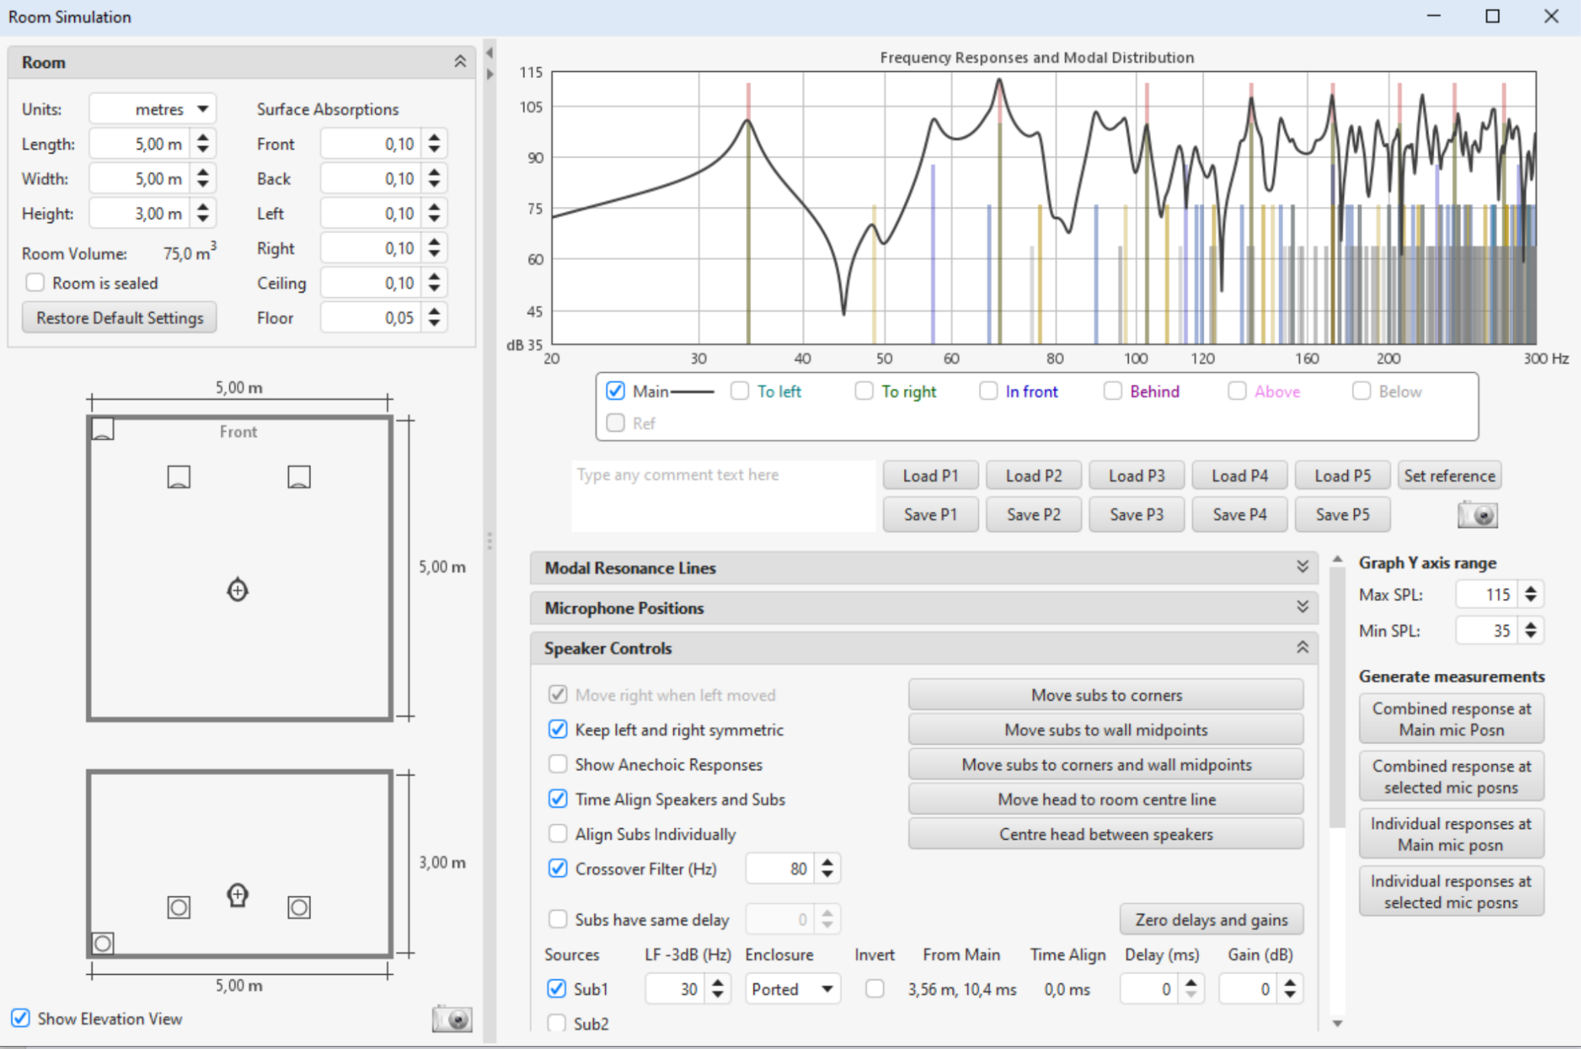Click the comment text field

pos(723,496)
